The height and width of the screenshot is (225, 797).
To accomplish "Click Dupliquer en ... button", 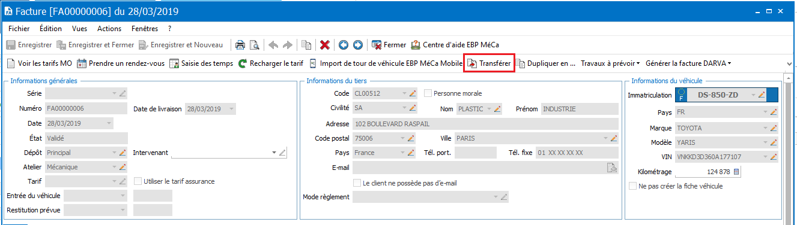I will click(547, 63).
